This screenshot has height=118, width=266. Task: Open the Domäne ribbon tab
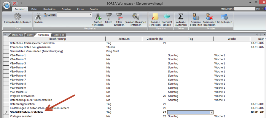(66, 9)
